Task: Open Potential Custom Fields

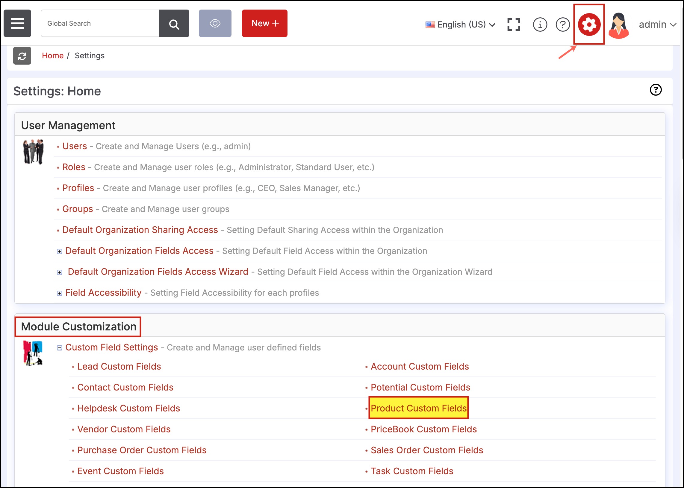Action: pyautogui.click(x=420, y=388)
